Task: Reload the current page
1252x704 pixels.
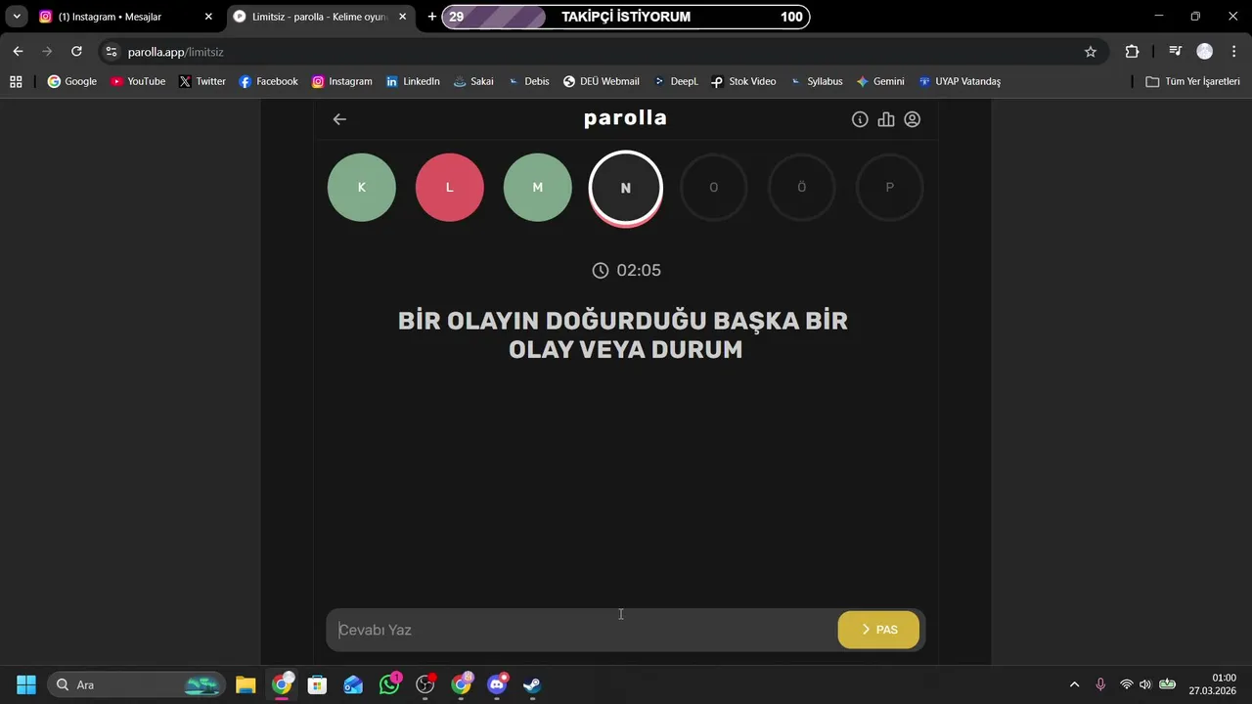Action: [76, 52]
